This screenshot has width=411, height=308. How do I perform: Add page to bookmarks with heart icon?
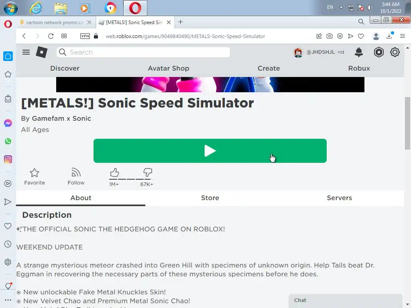pyautogui.click(x=361, y=36)
